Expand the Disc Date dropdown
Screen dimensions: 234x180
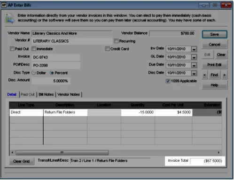pos(194,73)
